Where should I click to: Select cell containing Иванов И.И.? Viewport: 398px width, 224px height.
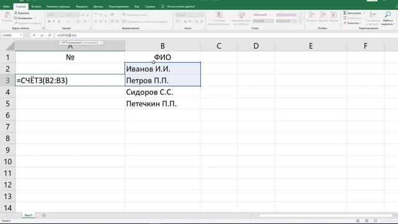pos(162,68)
